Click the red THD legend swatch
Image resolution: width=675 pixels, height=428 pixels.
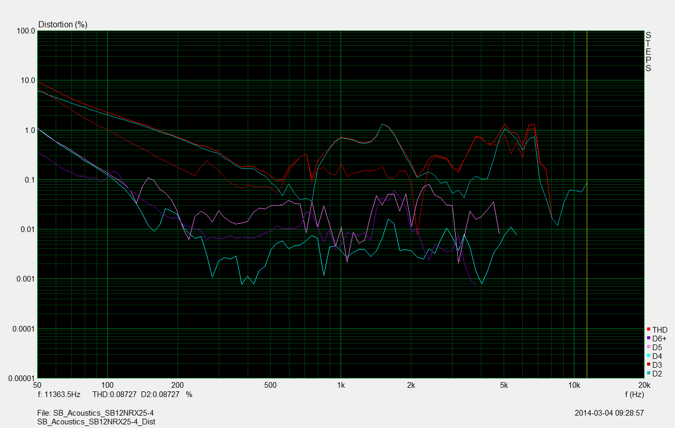click(x=648, y=330)
